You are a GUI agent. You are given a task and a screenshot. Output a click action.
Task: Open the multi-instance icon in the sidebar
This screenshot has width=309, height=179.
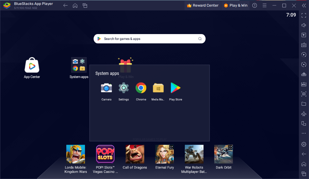[304, 123]
